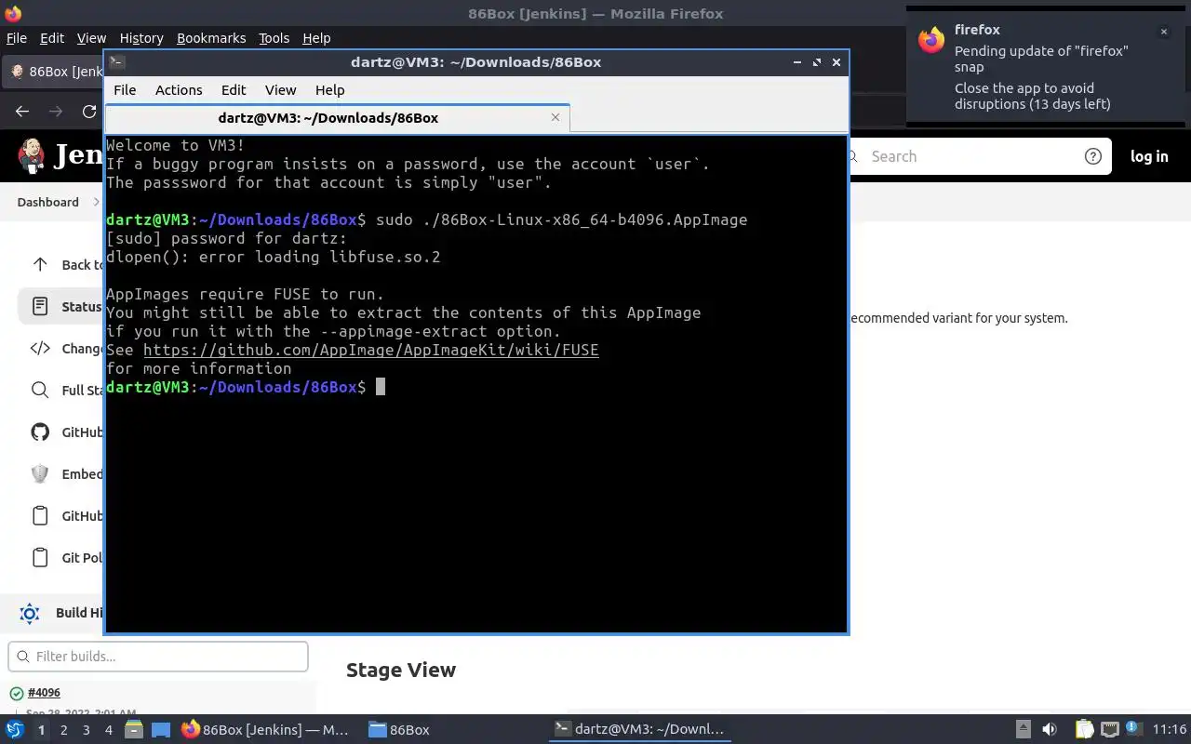Click Firefox logo in title bar

click(x=12, y=13)
